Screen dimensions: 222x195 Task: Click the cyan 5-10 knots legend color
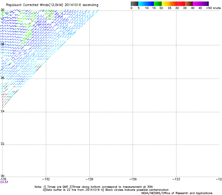click(142, 4)
